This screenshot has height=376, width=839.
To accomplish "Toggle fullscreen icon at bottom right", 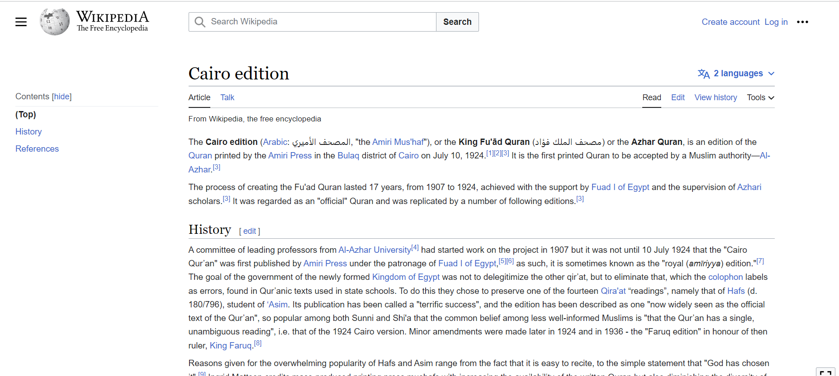I will click(x=826, y=372).
